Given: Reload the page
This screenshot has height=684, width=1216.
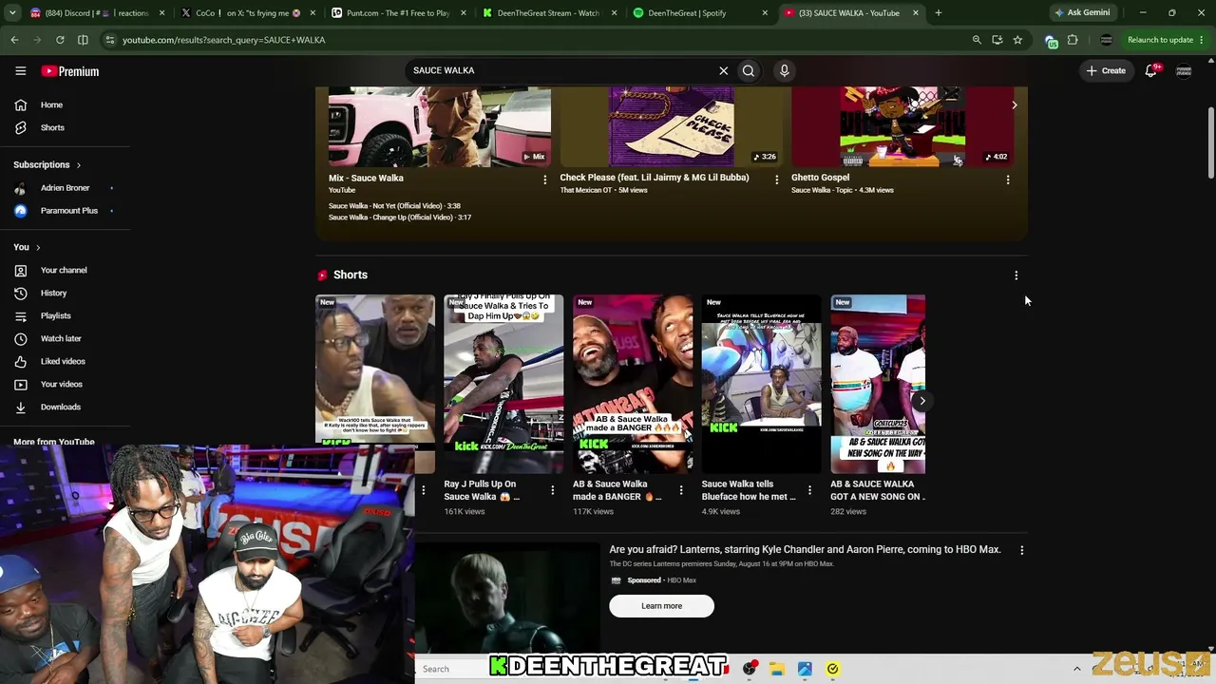Looking at the screenshot, I should (x=60, y=40).
